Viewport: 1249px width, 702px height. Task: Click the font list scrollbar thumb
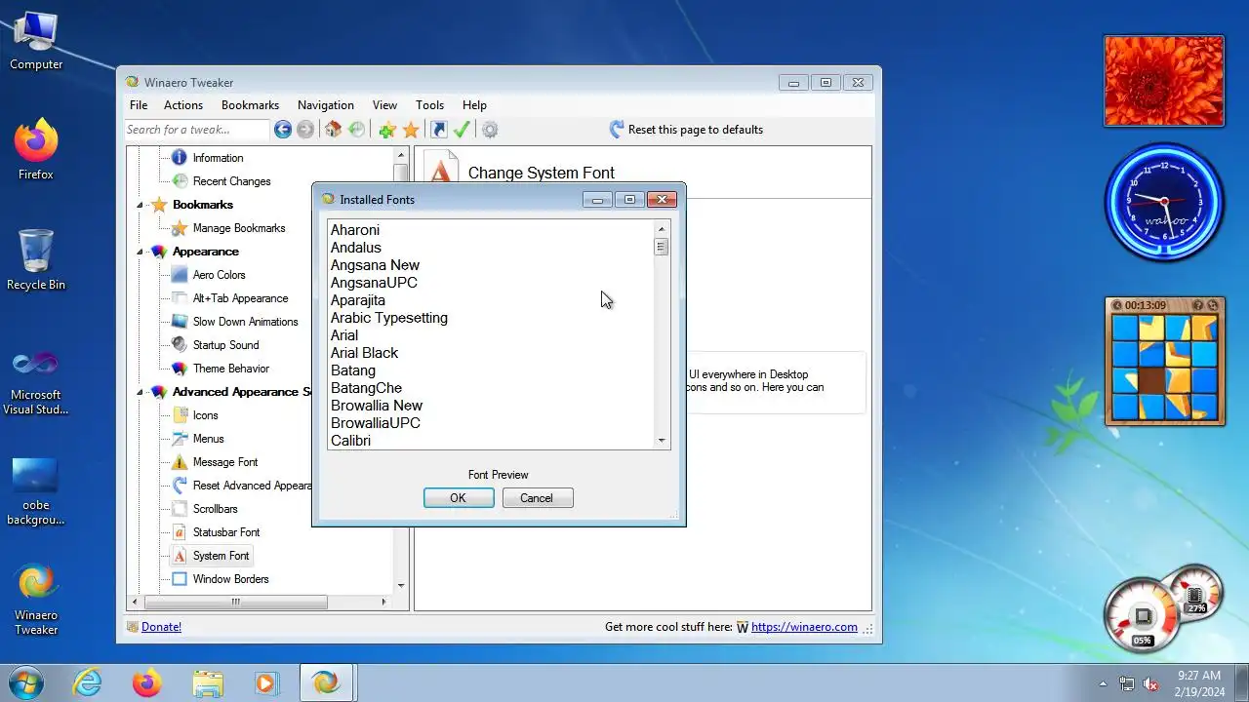tap(662, 247)
